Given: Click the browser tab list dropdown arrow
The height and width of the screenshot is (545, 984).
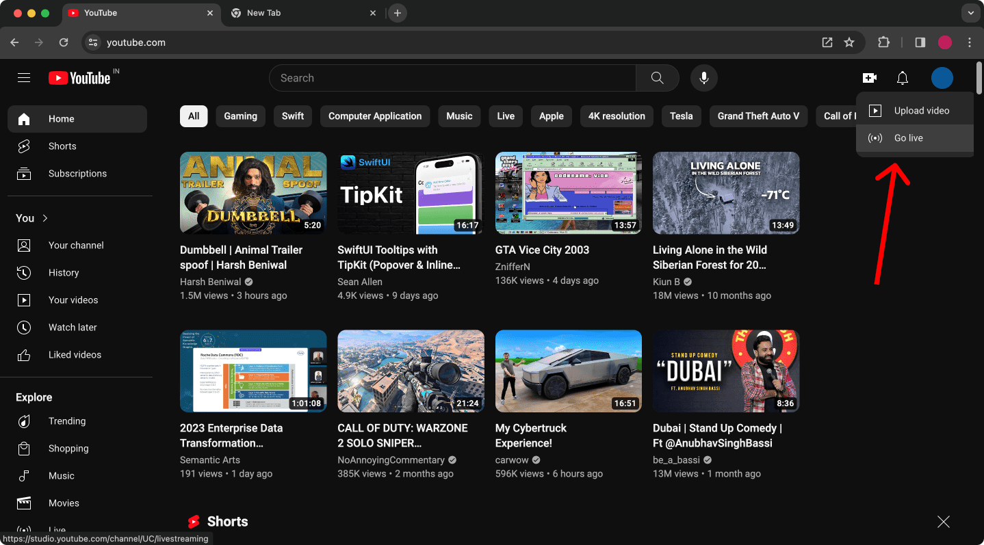Looking at the screenshot, I should [x=970, y=12].
